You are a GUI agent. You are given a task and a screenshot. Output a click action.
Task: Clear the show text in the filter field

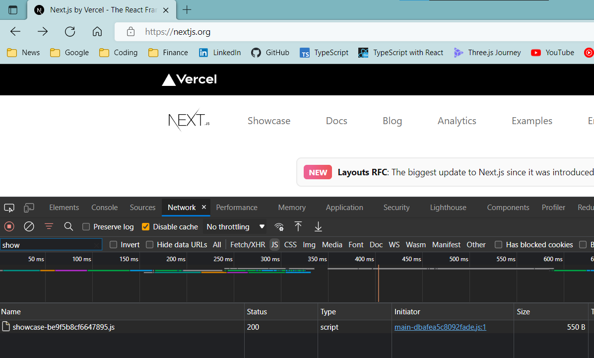[97, 244]
